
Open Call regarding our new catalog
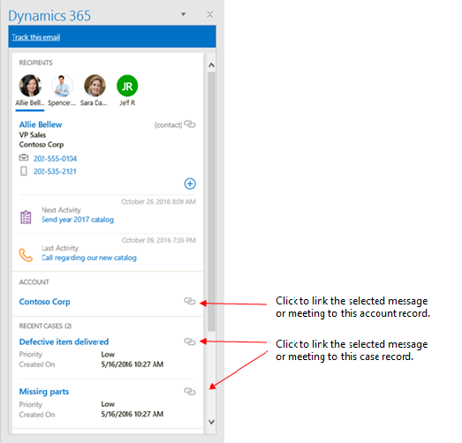click(89, 258)
